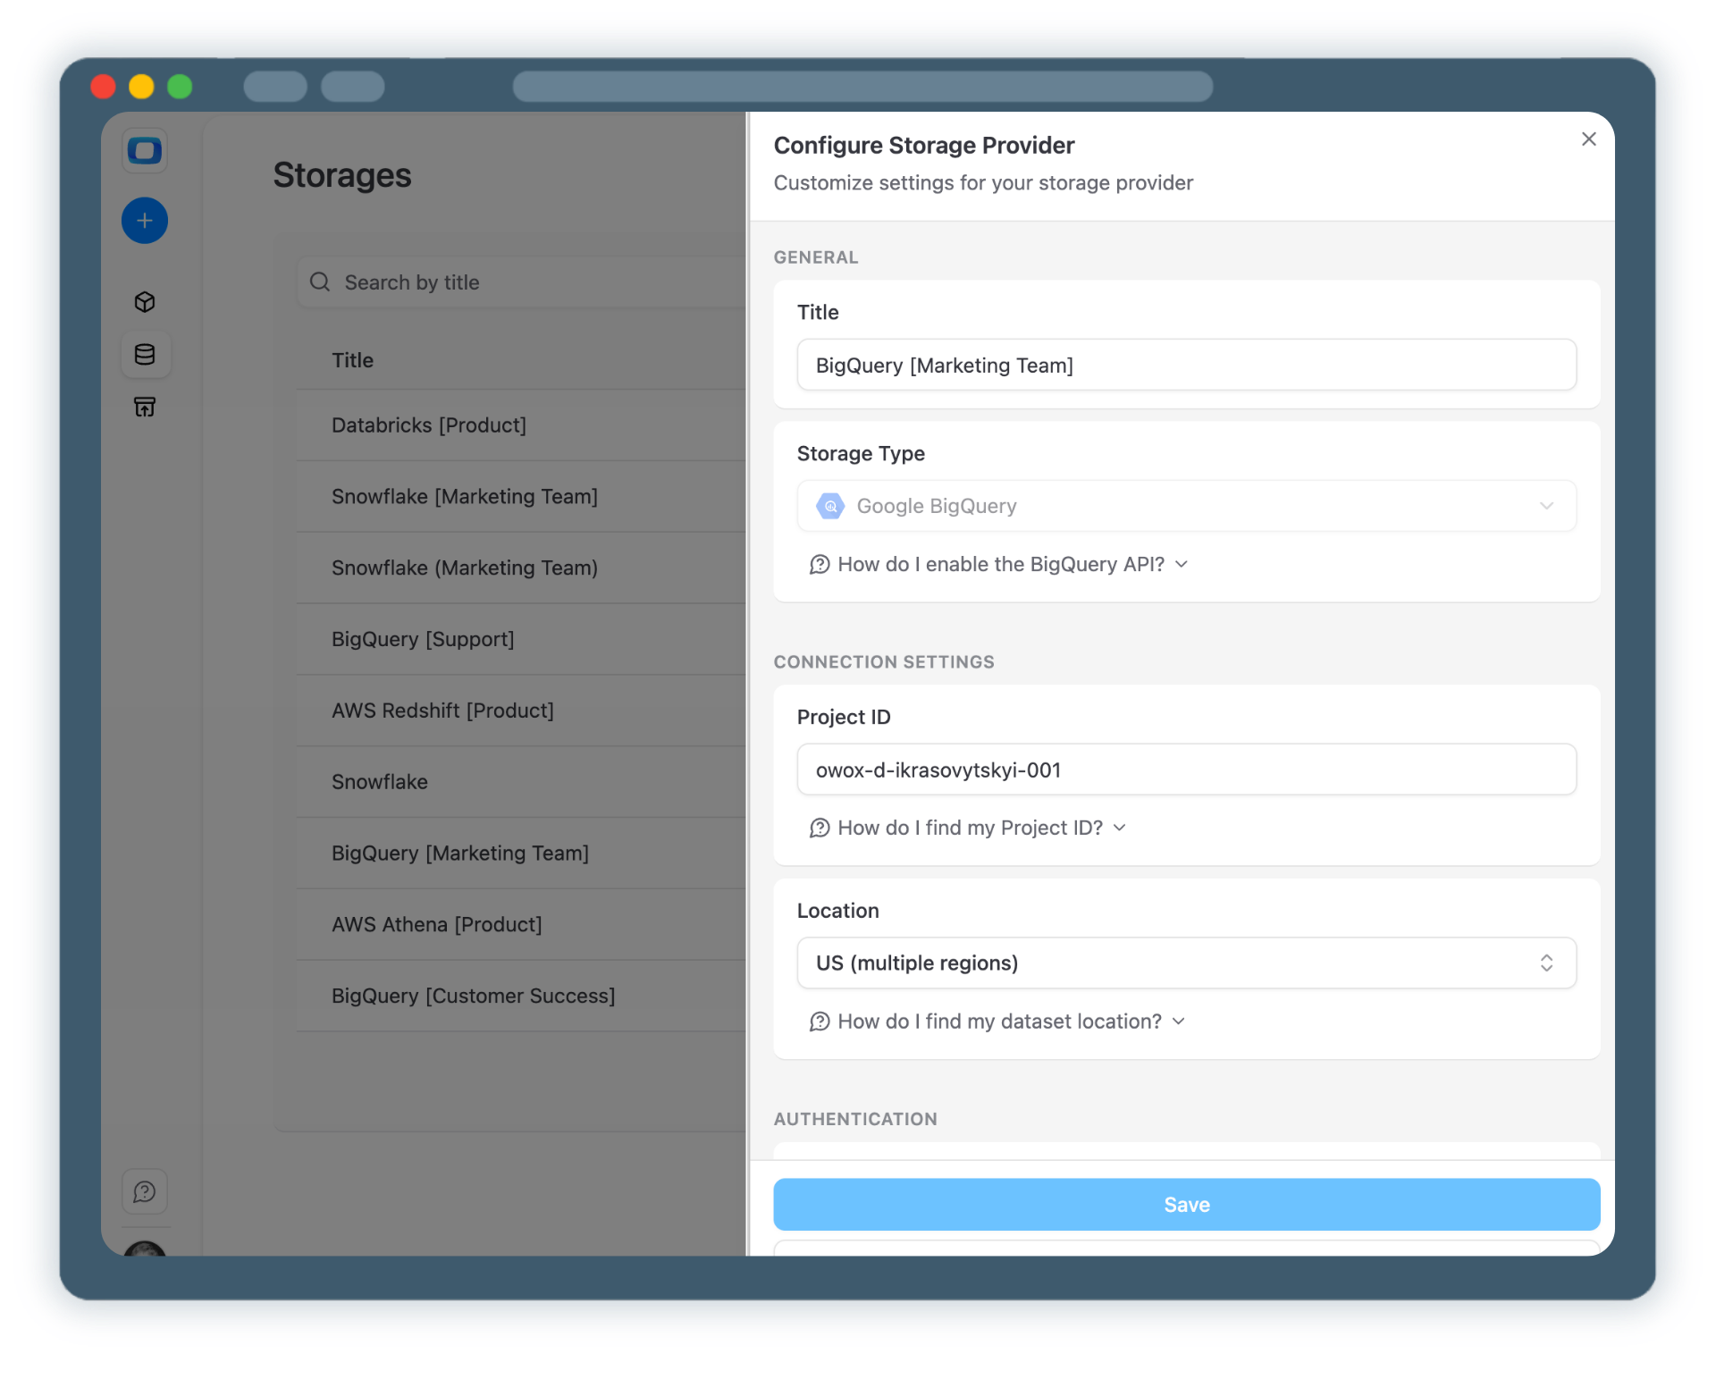Screen dimensions: 1716x1396
Task: Click the app logo at the top of sidebar
Action: click(144, 150)
